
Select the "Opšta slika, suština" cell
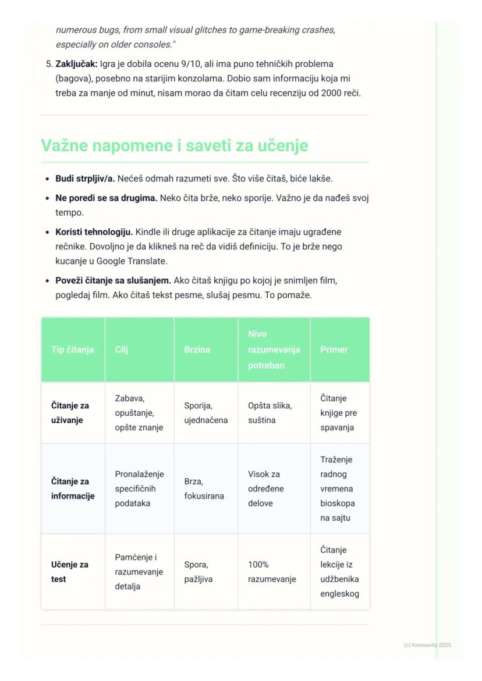(270, 413)
